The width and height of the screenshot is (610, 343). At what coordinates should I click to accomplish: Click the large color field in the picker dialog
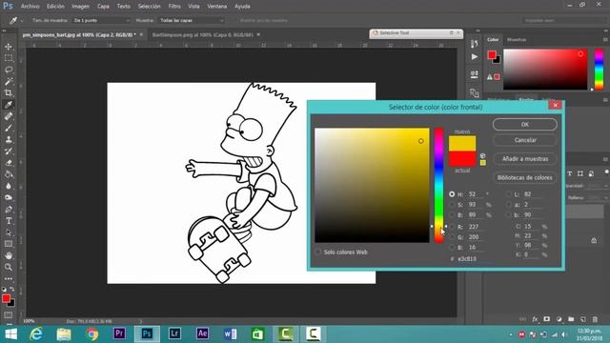click(x=372, y=185)
